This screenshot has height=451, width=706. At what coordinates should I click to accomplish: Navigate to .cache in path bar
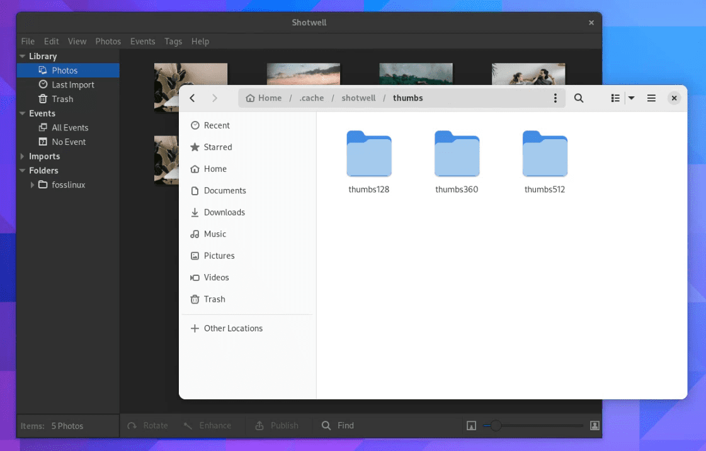312,98
